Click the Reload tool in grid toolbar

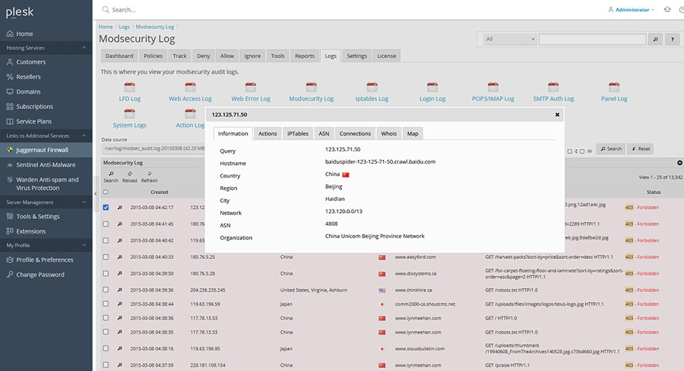tap(130, 177)
